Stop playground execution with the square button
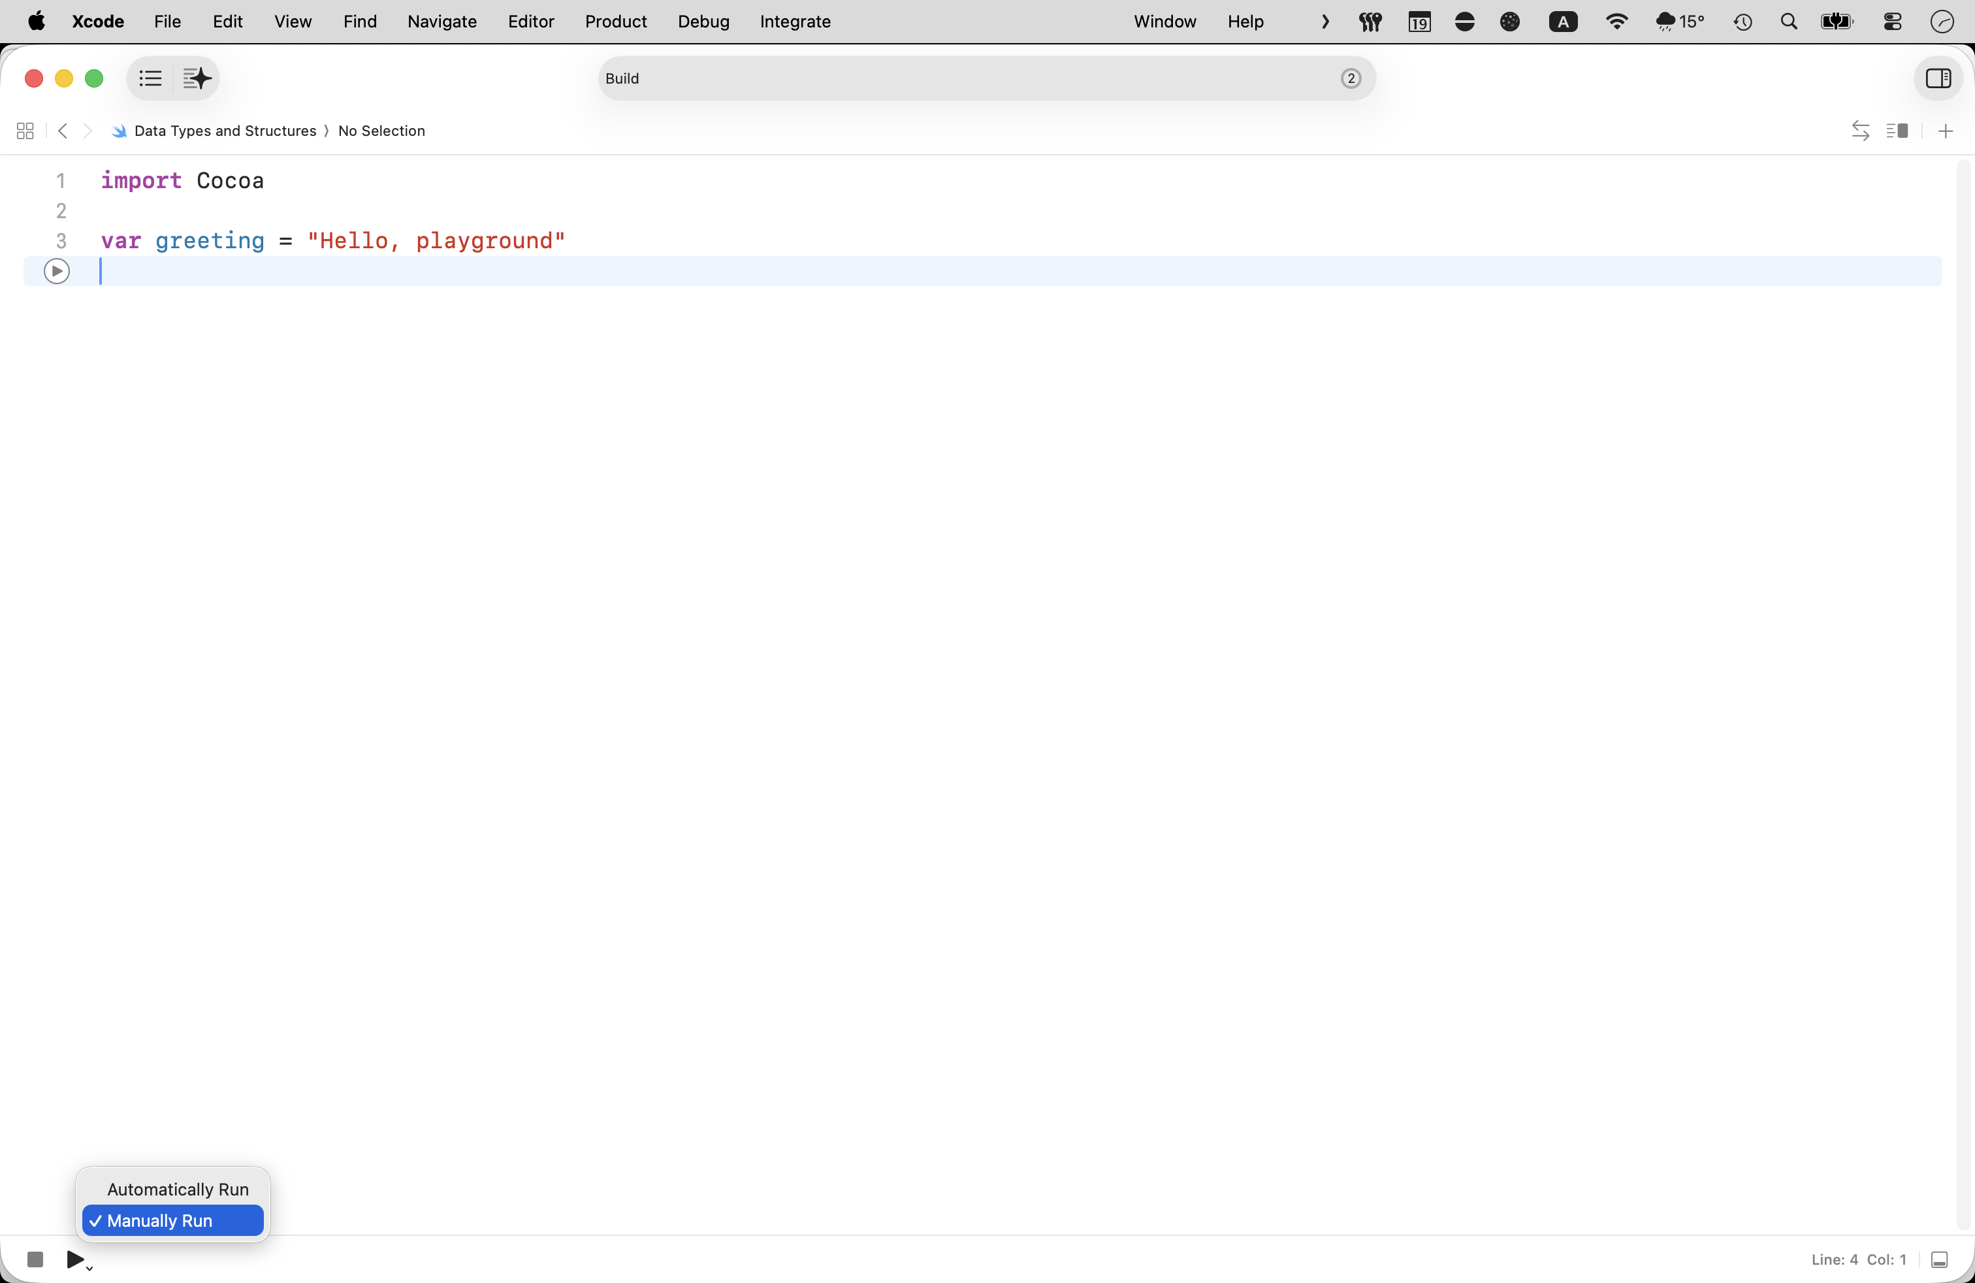Viewport: 1975px width, 1283px height. [35, 1259]
